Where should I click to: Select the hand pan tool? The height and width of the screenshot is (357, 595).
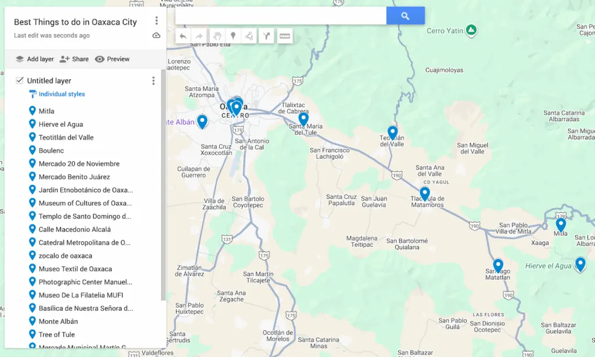tap(217, 36)
